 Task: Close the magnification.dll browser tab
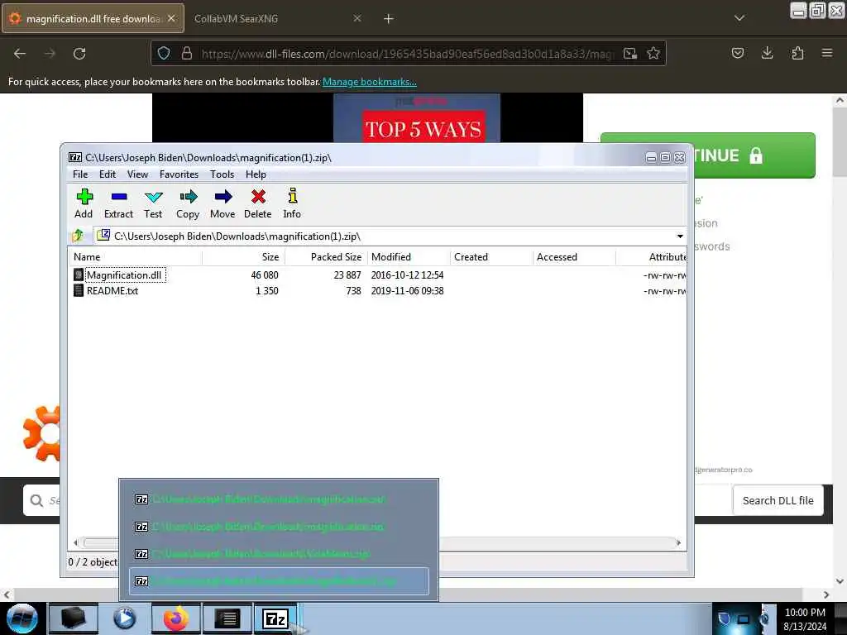(171, 18)
